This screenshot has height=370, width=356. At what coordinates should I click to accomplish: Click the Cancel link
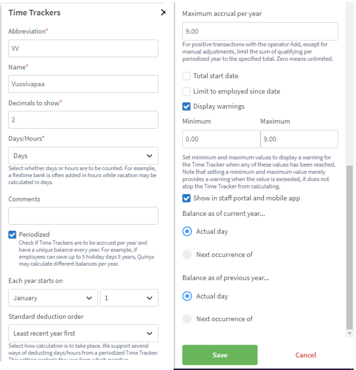click(306, 355)
